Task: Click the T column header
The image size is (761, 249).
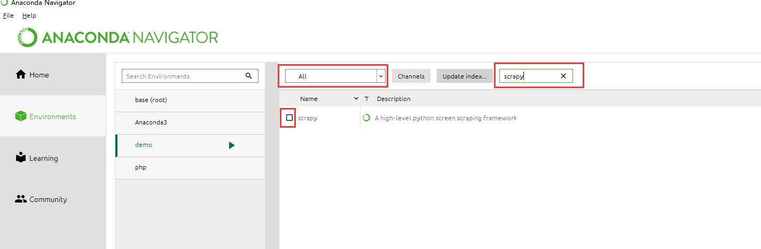Action: pyautogui.click(x=366, y=99)
